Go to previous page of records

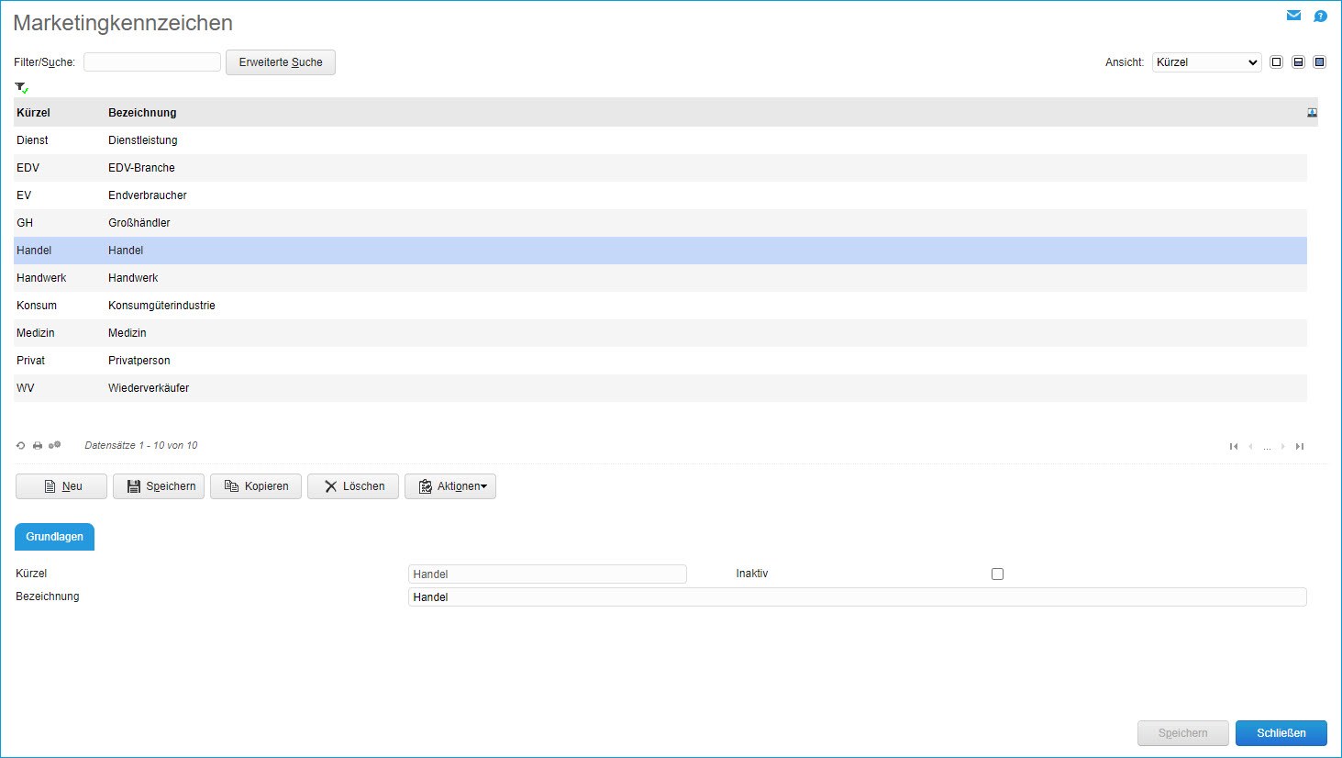[x=1250, y=447]
